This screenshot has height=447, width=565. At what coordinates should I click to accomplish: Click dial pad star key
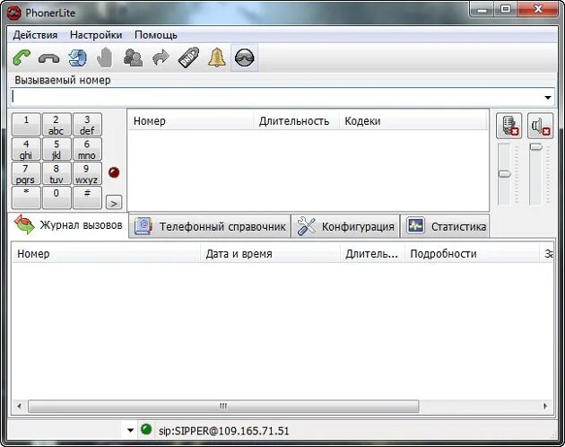(x=26, y=197)
